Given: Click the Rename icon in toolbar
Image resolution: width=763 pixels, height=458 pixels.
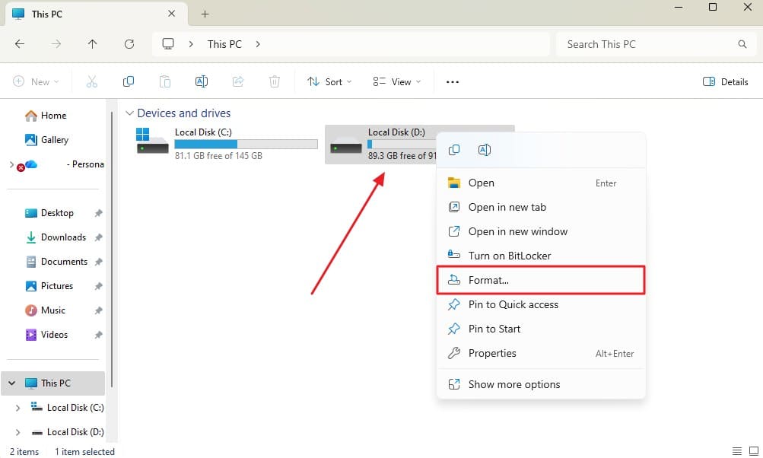Looking at the screenshot, I should (202, 81).
